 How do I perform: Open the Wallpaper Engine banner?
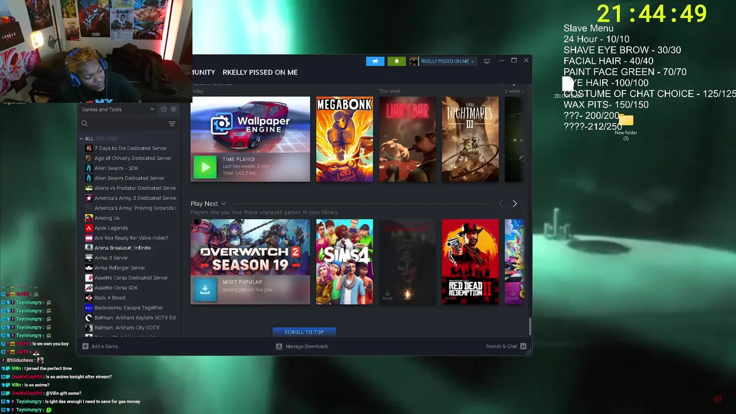(x=250, y=125)
